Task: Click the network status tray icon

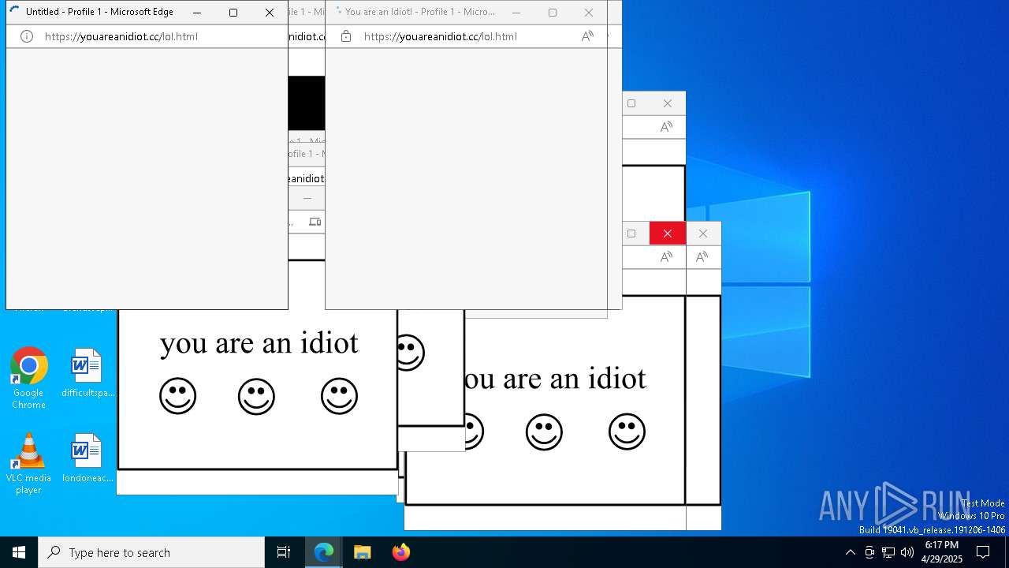Action: pyautogui.click(x=888, y=552)
